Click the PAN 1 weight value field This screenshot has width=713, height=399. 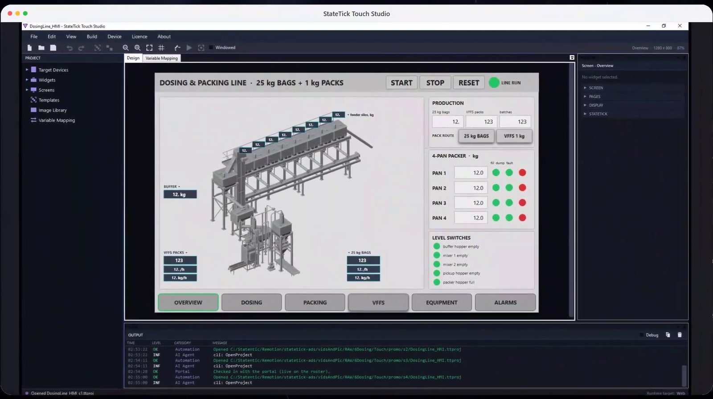[471, 173]
